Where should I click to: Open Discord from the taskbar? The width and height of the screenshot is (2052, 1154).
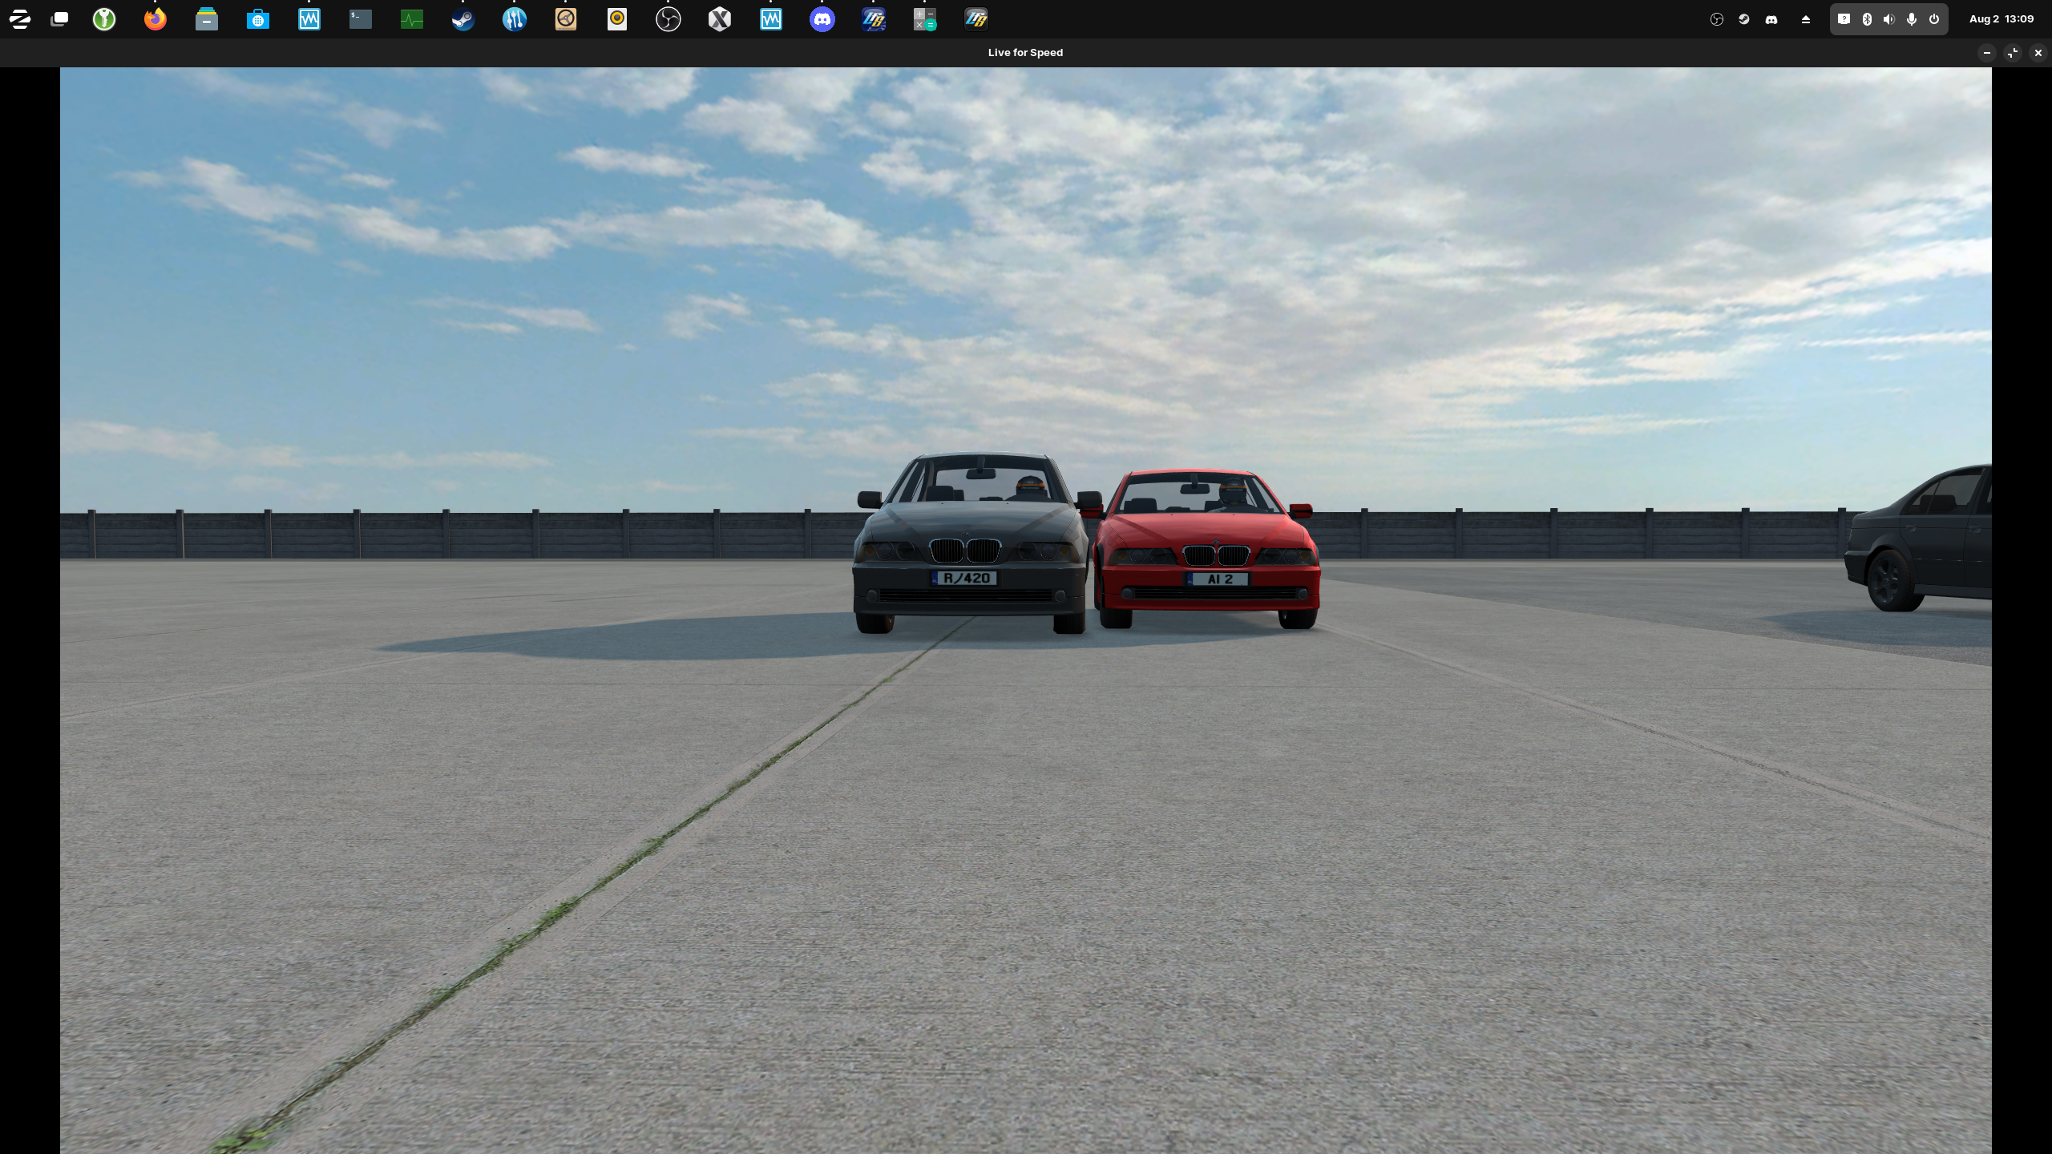[x=822, y=19]
